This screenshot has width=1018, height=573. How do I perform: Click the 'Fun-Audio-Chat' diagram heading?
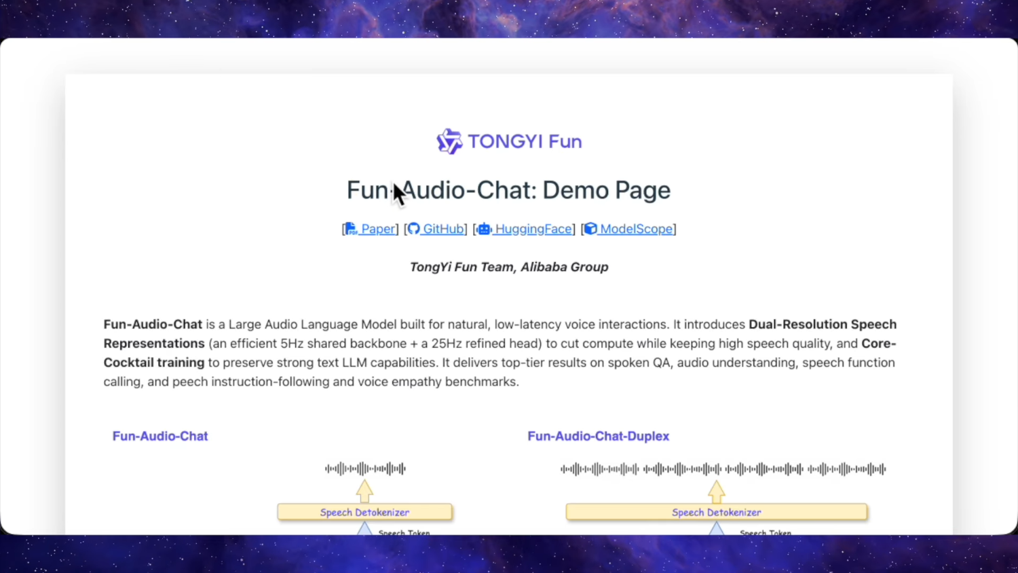pyautogui.click(x=160, y=437)
